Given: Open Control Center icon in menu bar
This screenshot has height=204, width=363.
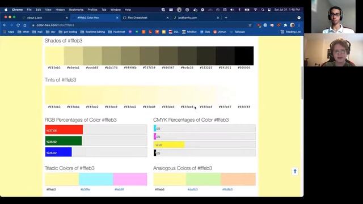Looking at the screenshot, I should coord(269,10).
